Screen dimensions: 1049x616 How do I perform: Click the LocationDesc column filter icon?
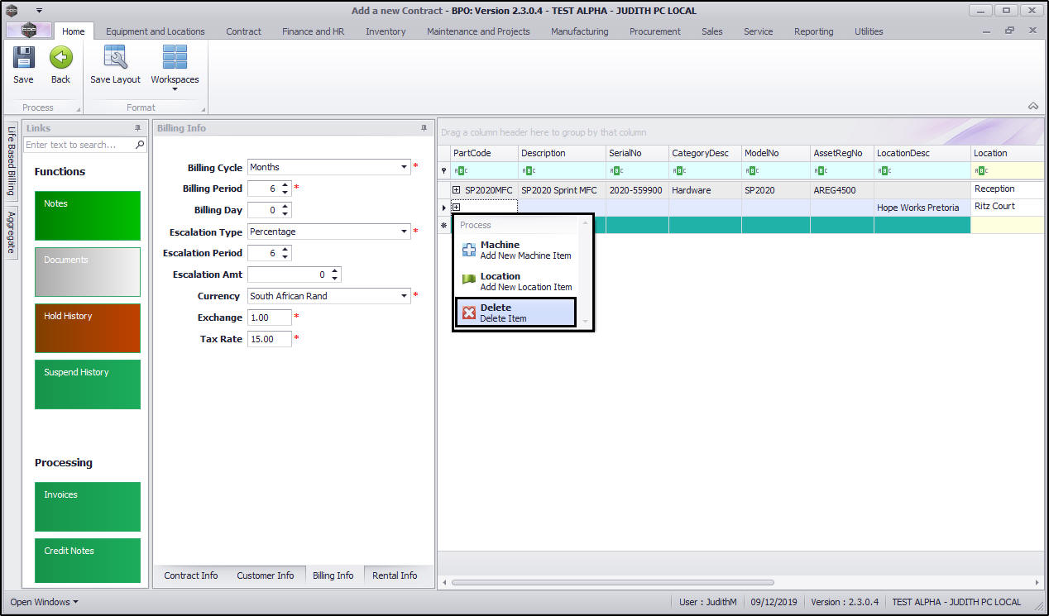885,171
